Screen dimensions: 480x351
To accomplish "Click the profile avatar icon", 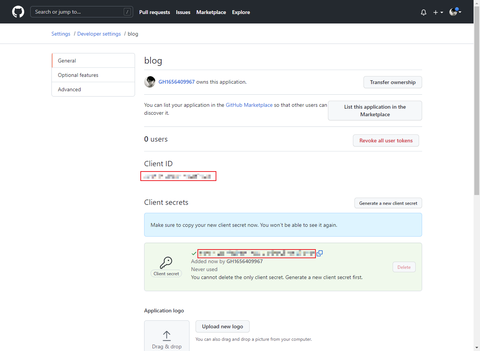I will [x=453, y=12].
